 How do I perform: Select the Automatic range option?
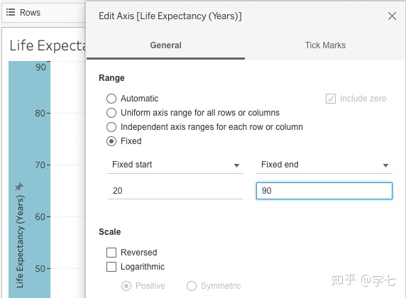[x=111, y=99]
